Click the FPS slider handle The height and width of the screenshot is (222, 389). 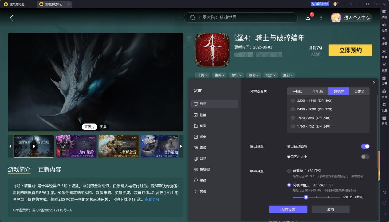pos(306,197)
